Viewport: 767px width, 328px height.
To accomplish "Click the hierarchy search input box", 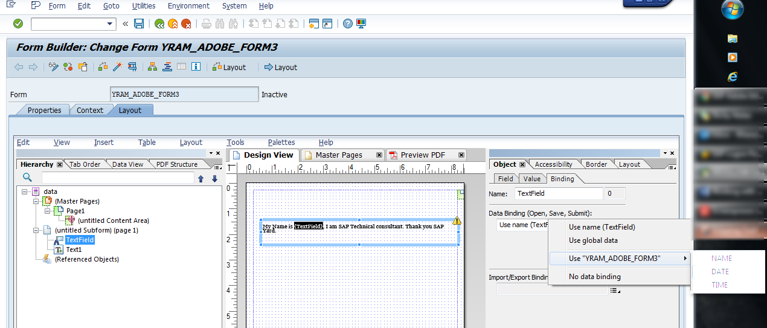I will point(118,178).
